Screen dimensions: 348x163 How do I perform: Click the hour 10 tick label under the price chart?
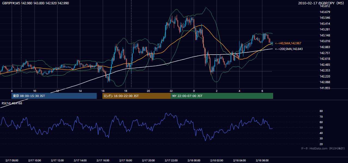(35, 91)
